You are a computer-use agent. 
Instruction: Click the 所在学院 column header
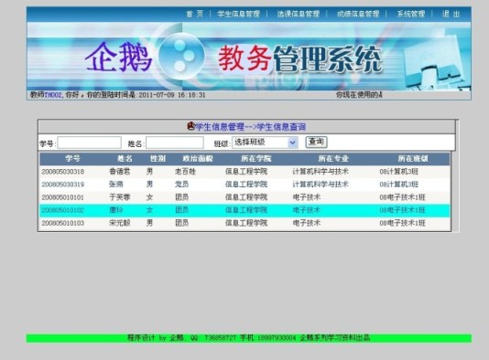pyautogui.click(x=255, y=159)
